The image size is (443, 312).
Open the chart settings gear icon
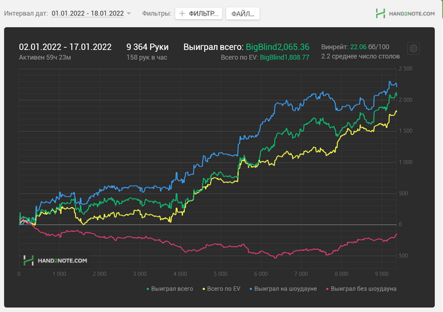click(x=413, y=49)
